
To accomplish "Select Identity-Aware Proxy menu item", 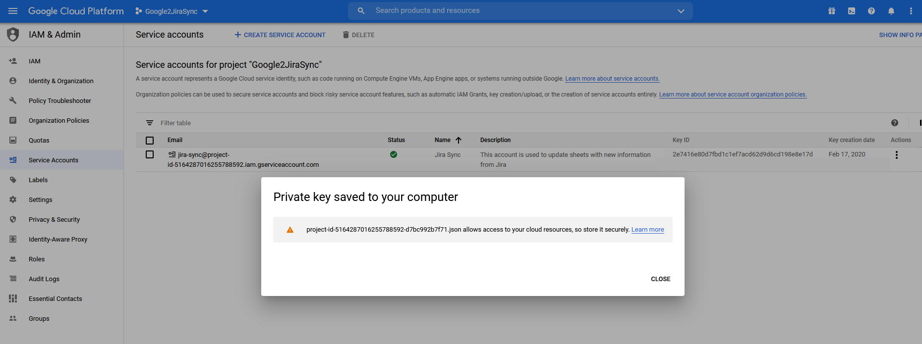I will tap(58, 240).
